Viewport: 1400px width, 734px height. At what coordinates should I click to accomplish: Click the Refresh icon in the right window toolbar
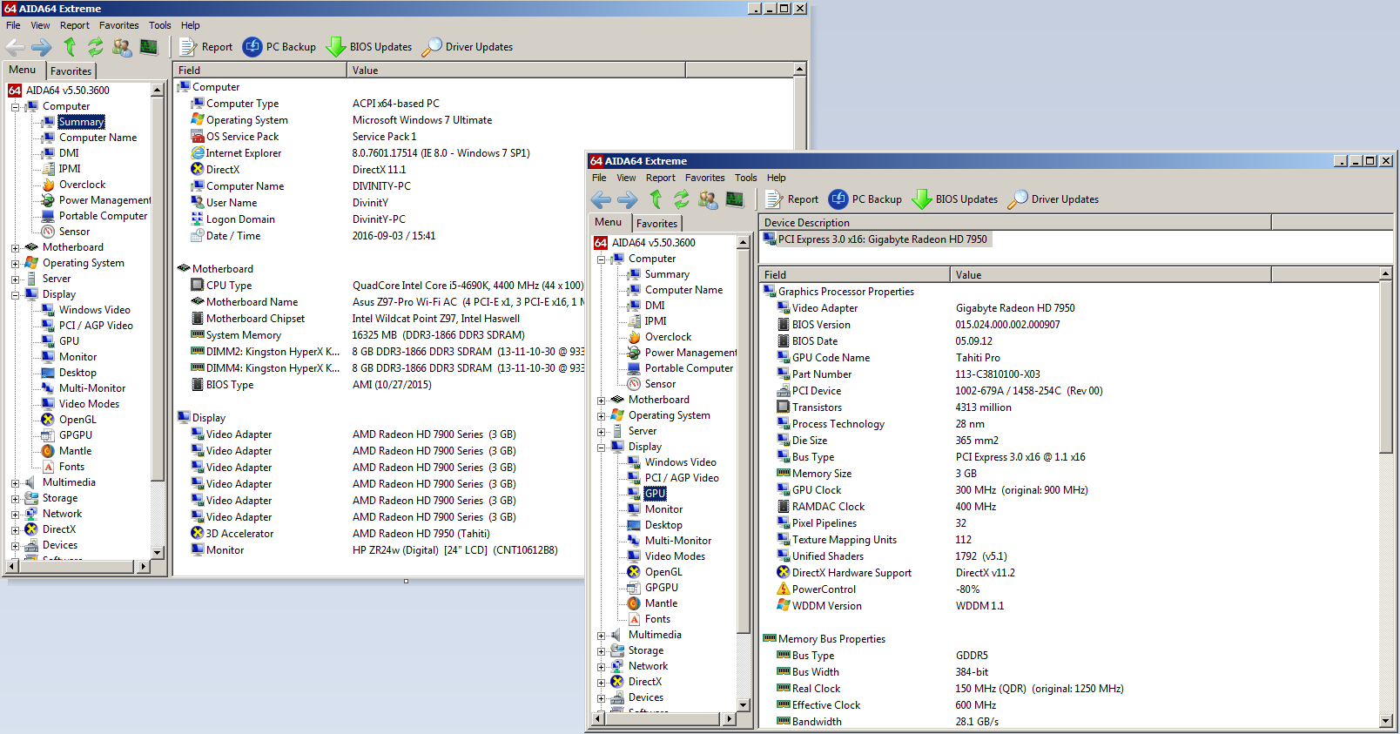click(x=681, y=199)
